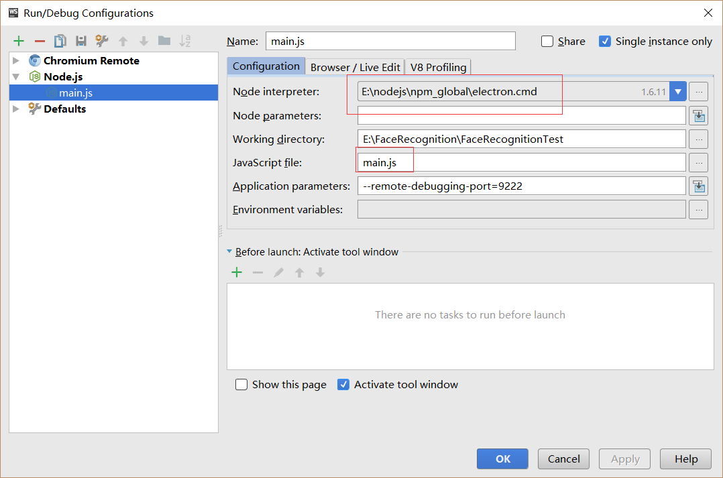The height and width of the screenshot is (478, 723).
Task: Enable Show this page checkbox
Action: click(x=241, y=384)
